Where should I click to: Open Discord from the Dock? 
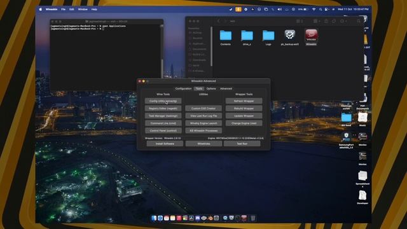198,218
